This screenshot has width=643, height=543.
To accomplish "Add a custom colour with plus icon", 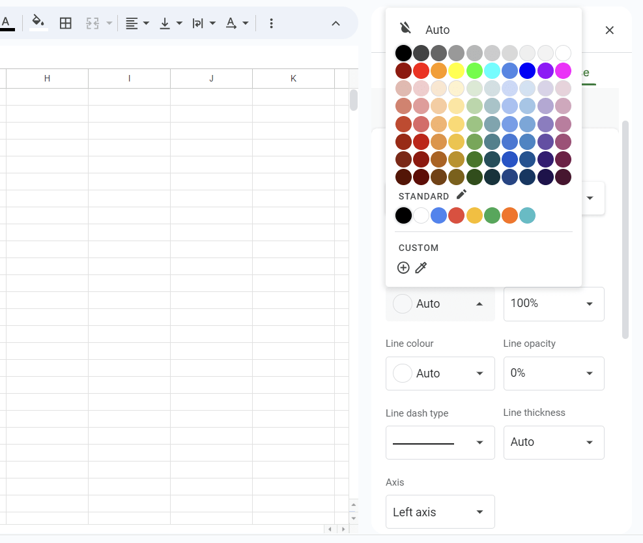I will (403, 268).
